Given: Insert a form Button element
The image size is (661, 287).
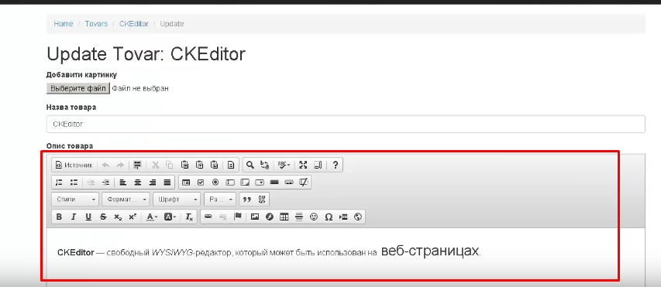Looking at the screenshot, I should coord(274,183).
